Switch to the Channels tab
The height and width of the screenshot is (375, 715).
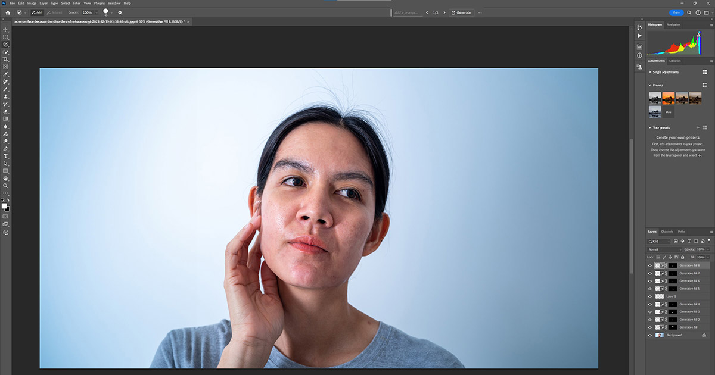pyautogui.click(x=666, y=232)
